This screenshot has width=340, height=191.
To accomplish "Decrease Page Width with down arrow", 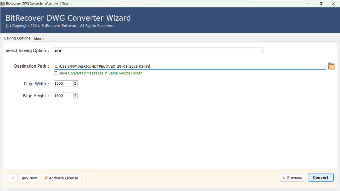I will point(75,85).
